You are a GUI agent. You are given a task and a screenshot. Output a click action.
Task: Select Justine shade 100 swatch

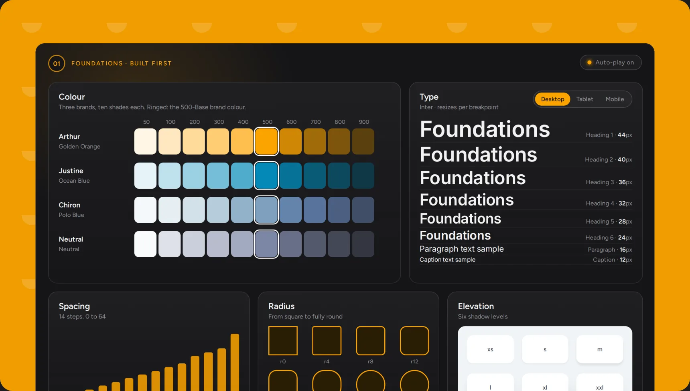point(170,175)
